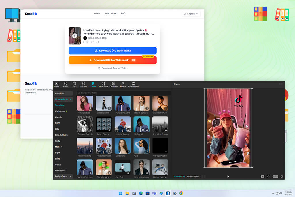Select the Retro Check effect thumbnail
Screen dimensions: 295x197
[104, 124]
